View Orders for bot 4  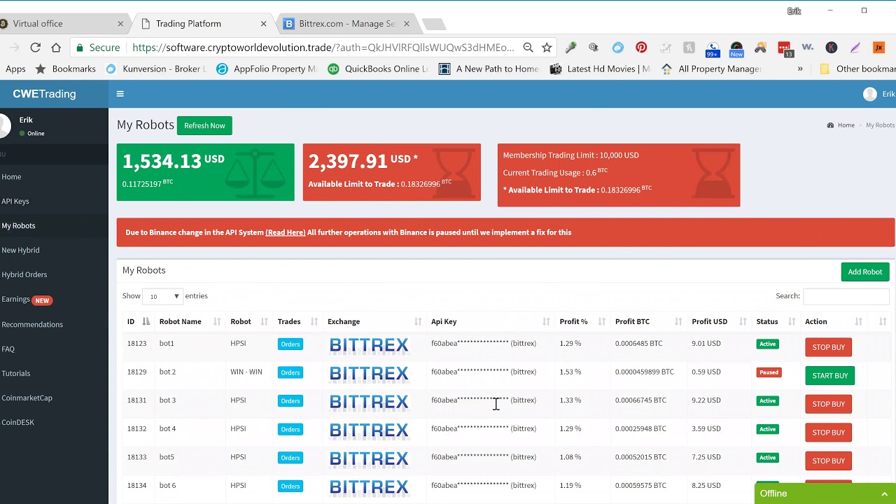pyautogui.click(x=290, y=429)
